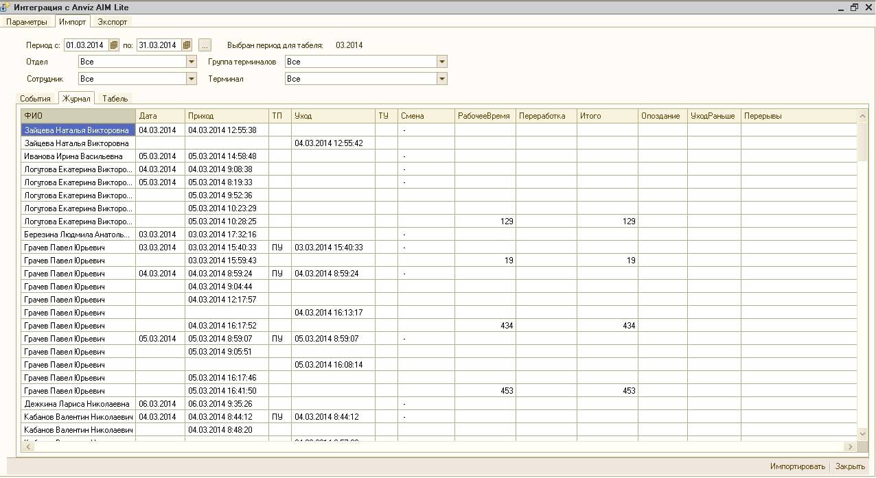Open the Табель sub-tab

115,99
